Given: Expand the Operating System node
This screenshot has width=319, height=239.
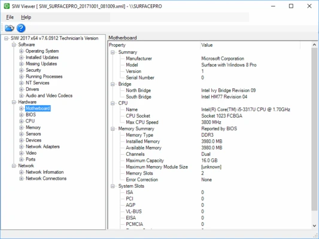Looking at the screenshot, I should pyautogui.click(x=22, y=51).
